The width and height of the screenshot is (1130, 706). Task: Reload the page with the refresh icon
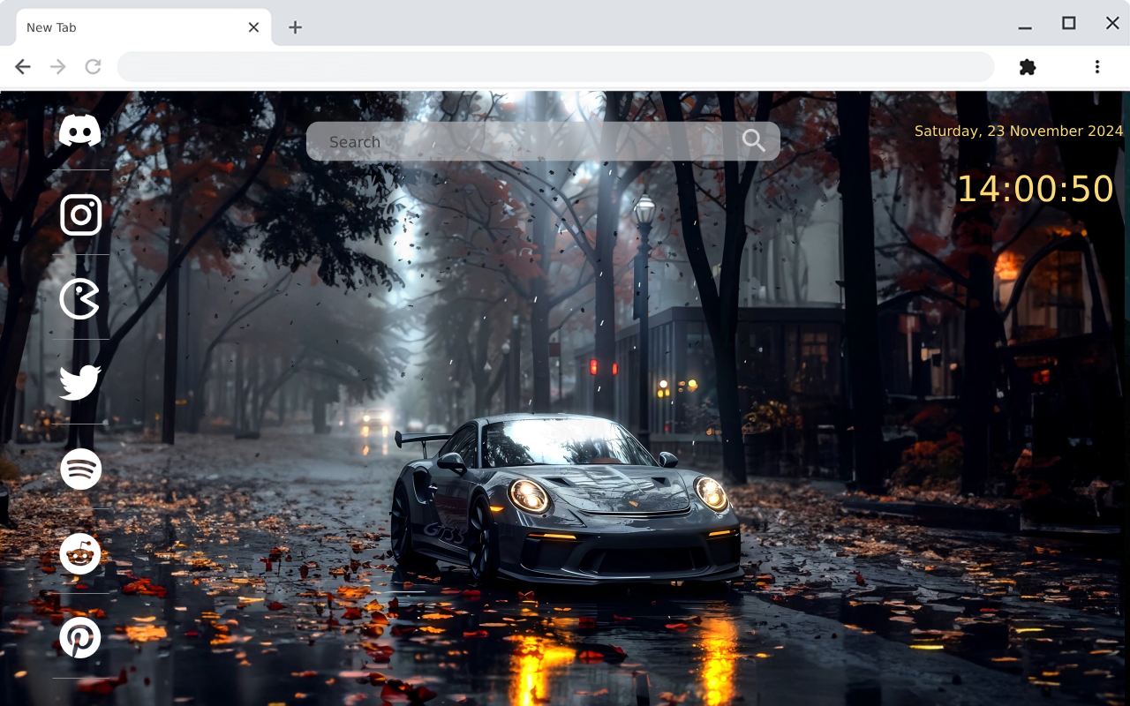pyautogui.click(x=93, y=66)
